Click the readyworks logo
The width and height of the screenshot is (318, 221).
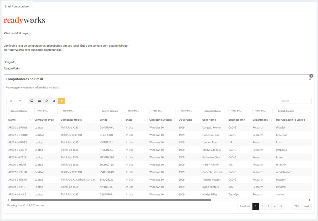24,20
